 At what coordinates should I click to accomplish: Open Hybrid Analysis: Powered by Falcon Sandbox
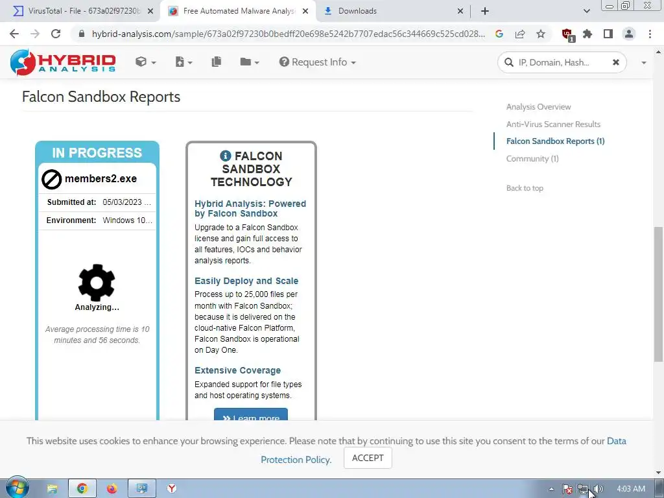[x=250, y=208]
